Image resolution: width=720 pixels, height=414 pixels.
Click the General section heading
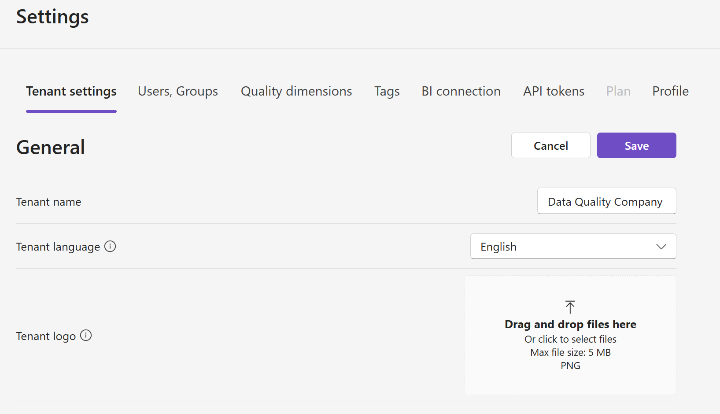[x=51, y=147]
